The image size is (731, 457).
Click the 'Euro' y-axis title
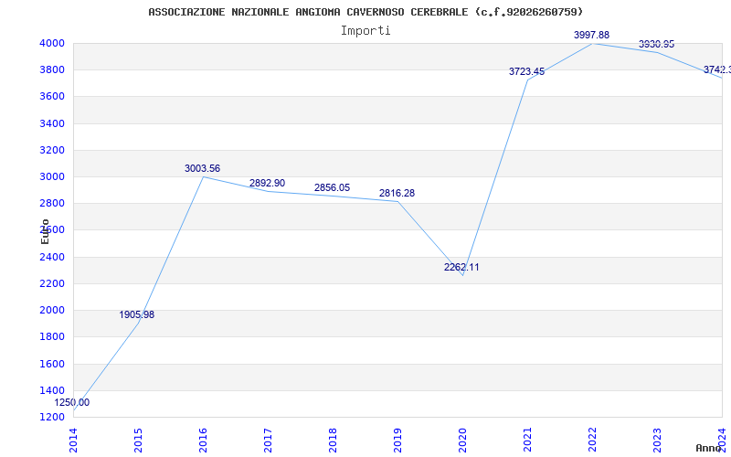click(45, 231)
